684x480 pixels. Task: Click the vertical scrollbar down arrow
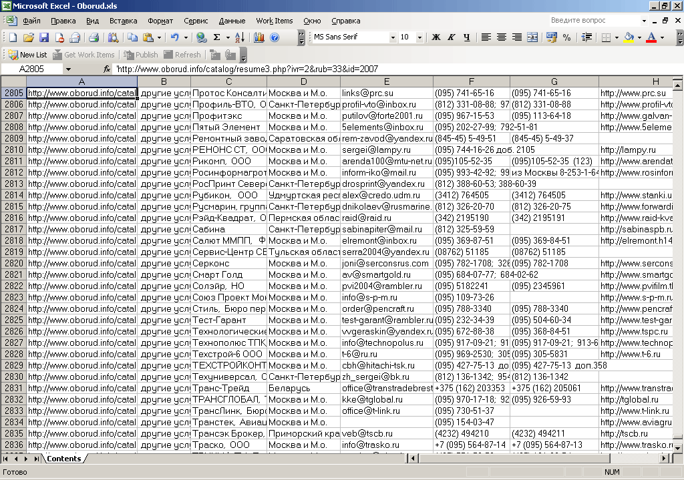coord(677,448)
